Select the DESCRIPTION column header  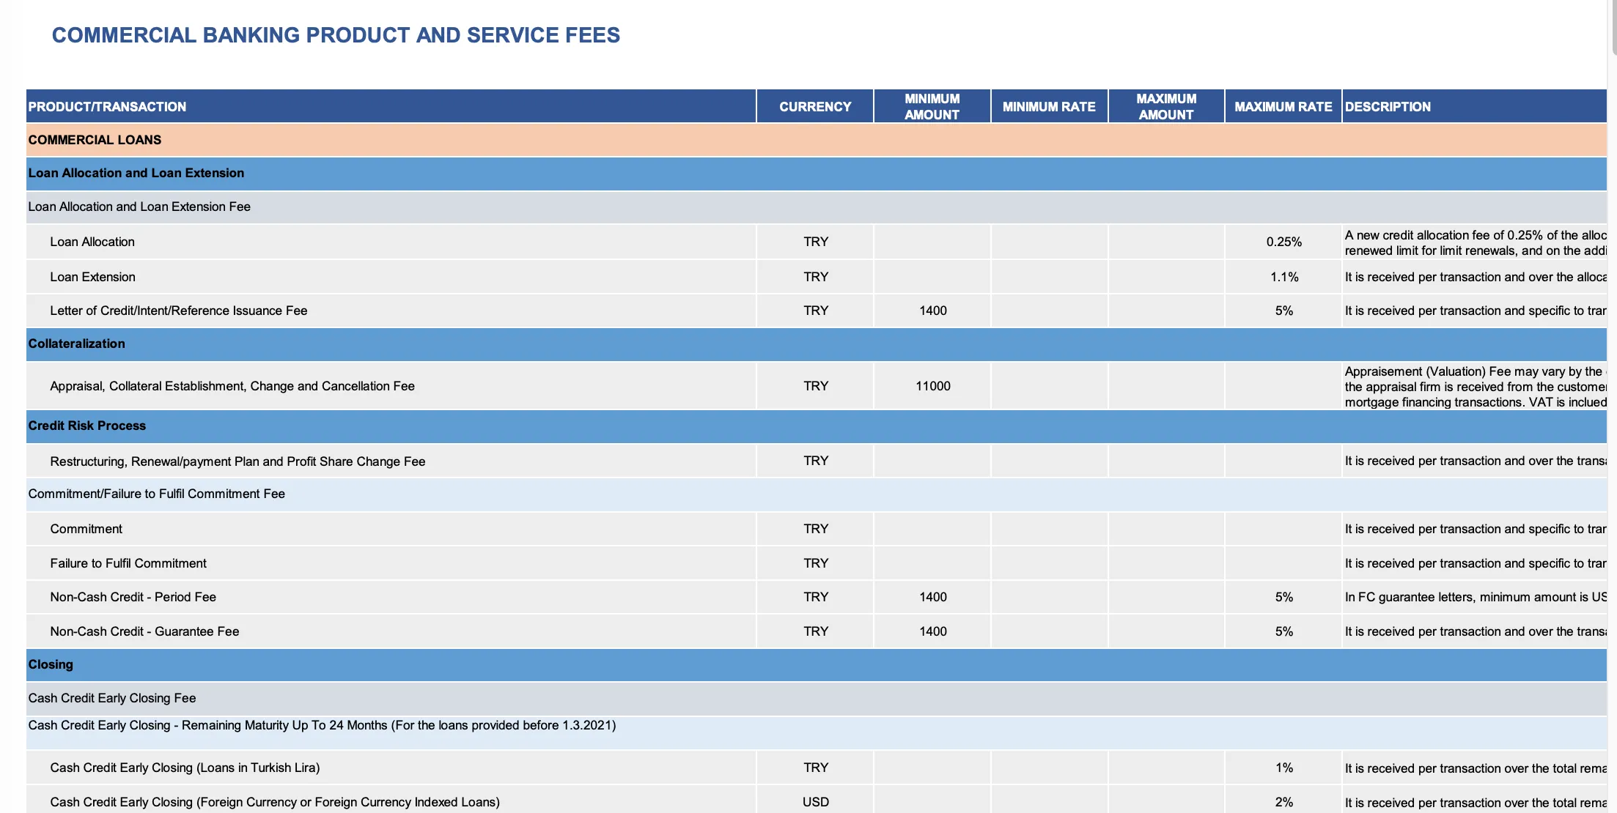(x=1474, y=106)
